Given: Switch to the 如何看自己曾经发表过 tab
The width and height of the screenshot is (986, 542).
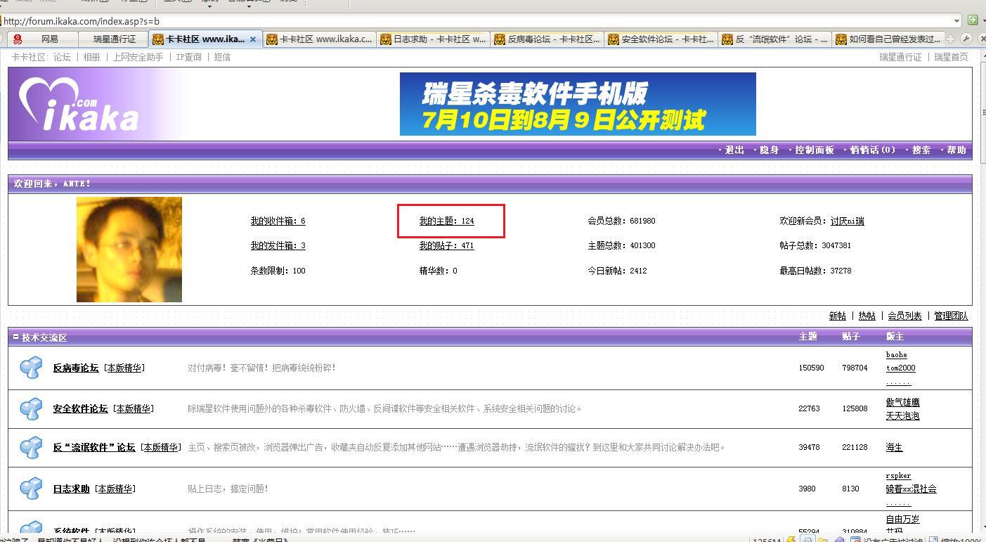Looking at the screenshot, I should [x=888, y=39].
